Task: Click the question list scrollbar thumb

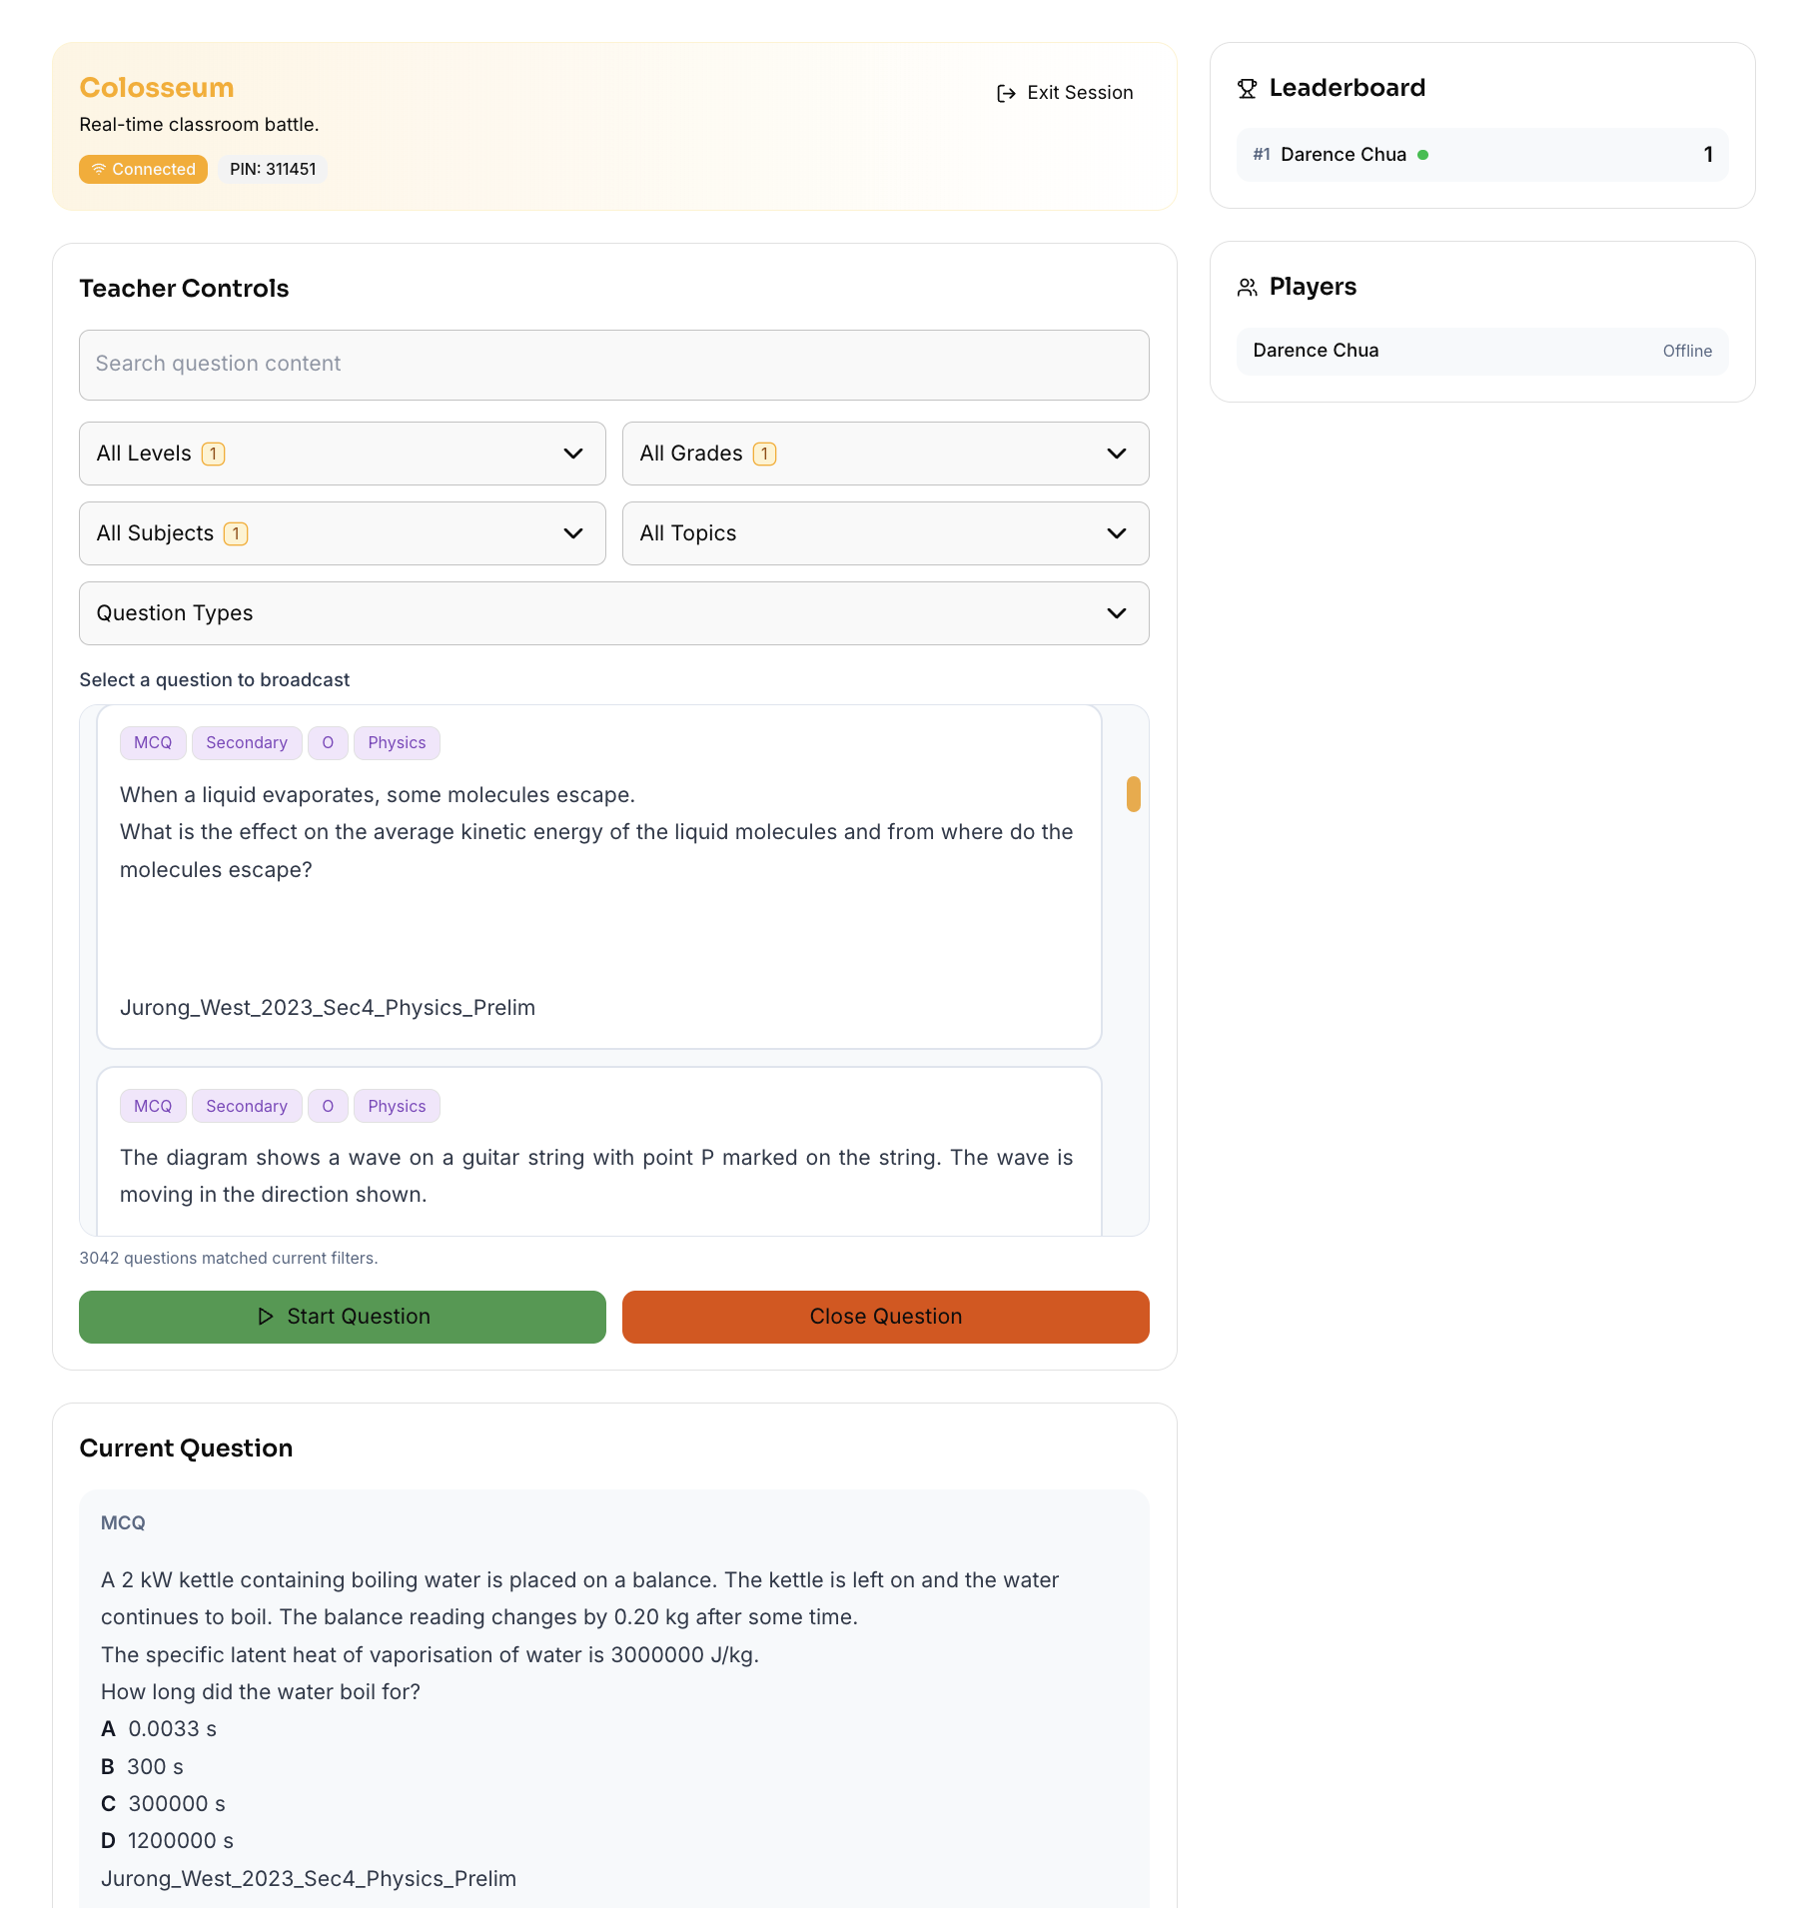Action: click(x=1133, y=794)
